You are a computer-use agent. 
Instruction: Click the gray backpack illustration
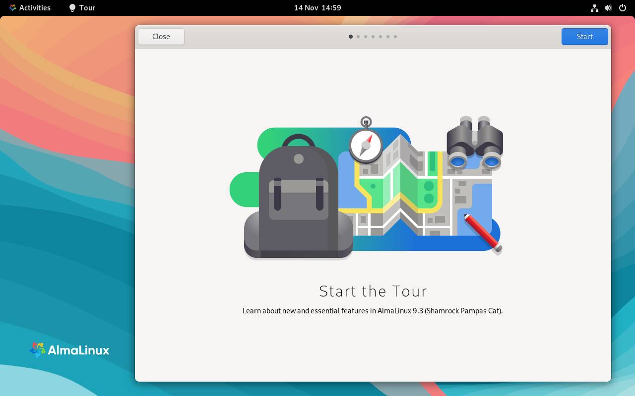[298, 203]
